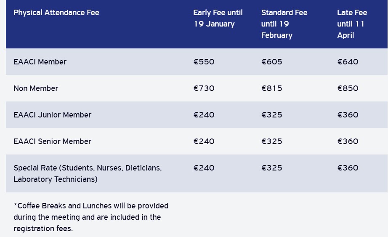The width and height of the screenshot is (388, 237).
Task: Click the Physical Attendance Fee header
Action: [x=56, y=13]
